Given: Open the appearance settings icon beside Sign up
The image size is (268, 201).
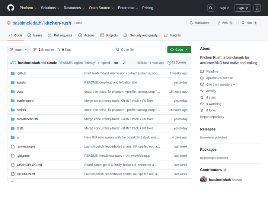Looking at the screenshot, I should coord(257,8).
